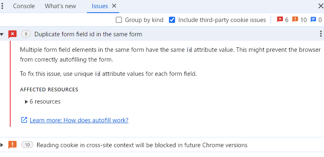The height and width of the screenshot is (157, 324).
Task: Select the Issues tab
Action: [x=100, y=6]
